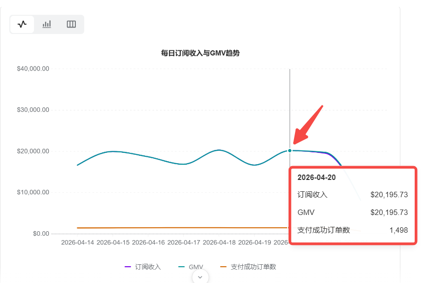Select the 2026-04-16 x-axis date label
Image resolution: width=426 pixels, height=283 pixels.
(x=148, y=243)
